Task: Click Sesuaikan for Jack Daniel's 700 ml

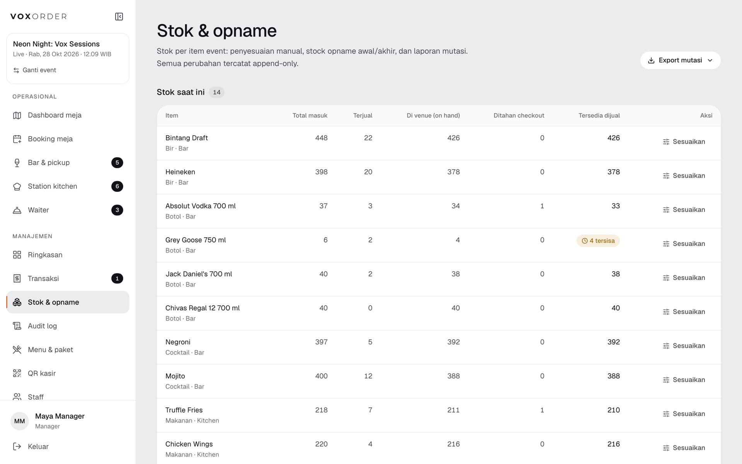Action: (684, 278)
